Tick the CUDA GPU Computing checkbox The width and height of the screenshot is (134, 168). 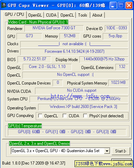pyautogui.click(x=65, y=116)
